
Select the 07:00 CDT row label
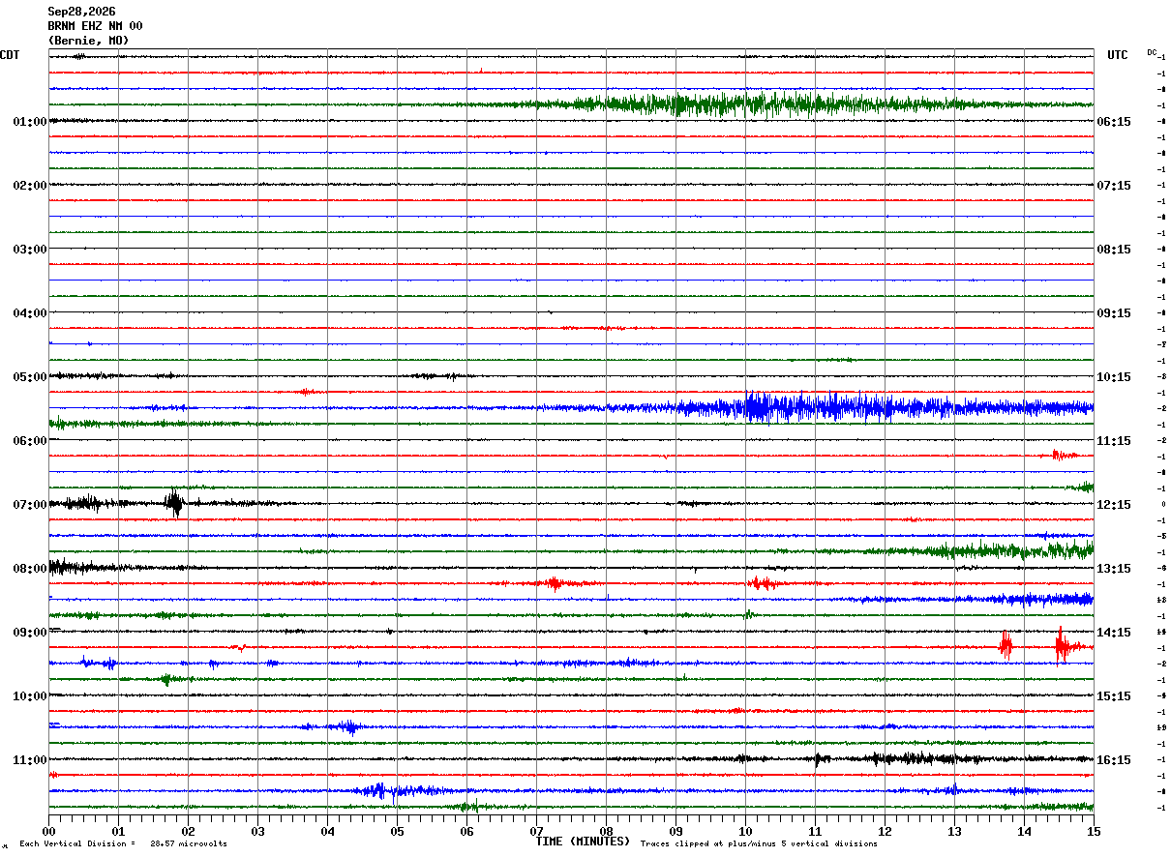[x=30, y=505]
